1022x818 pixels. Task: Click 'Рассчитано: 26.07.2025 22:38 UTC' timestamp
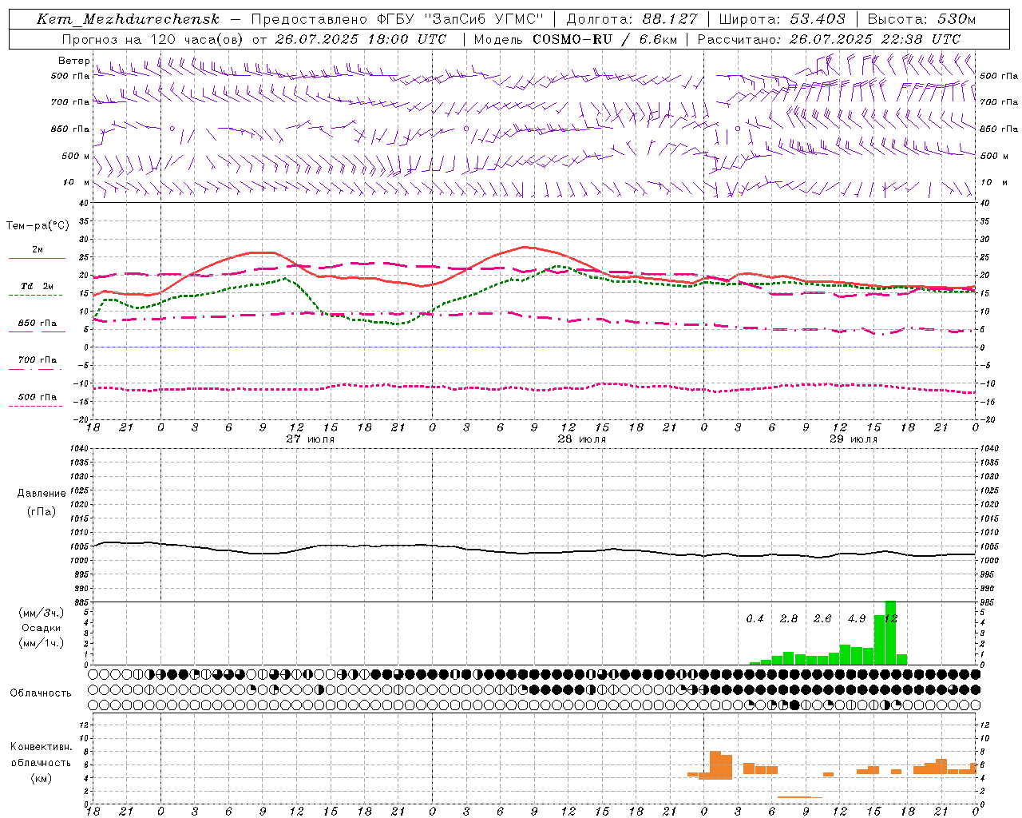tap(829, 39)
